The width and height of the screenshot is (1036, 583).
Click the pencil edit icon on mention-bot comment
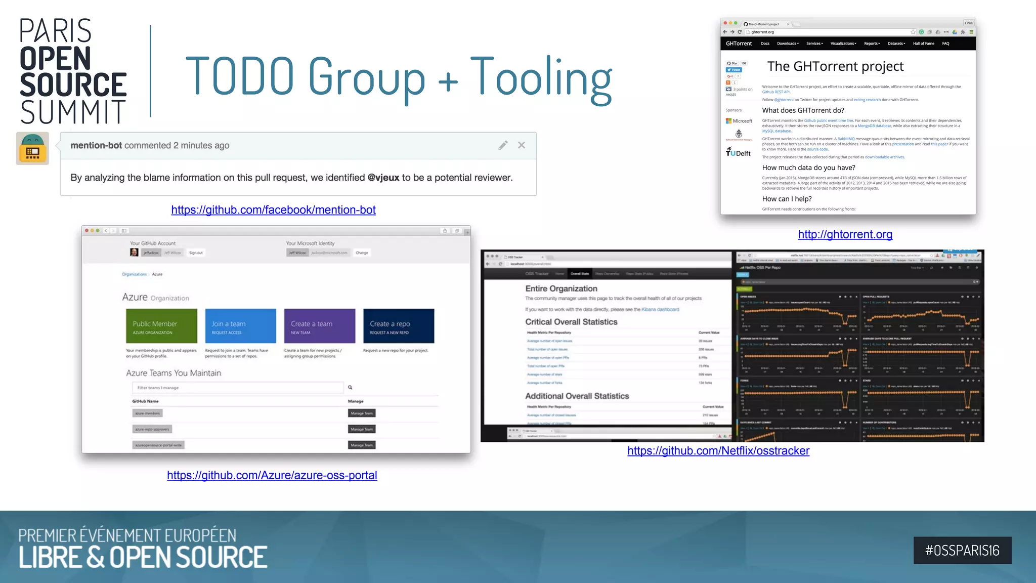coord(503,145)
